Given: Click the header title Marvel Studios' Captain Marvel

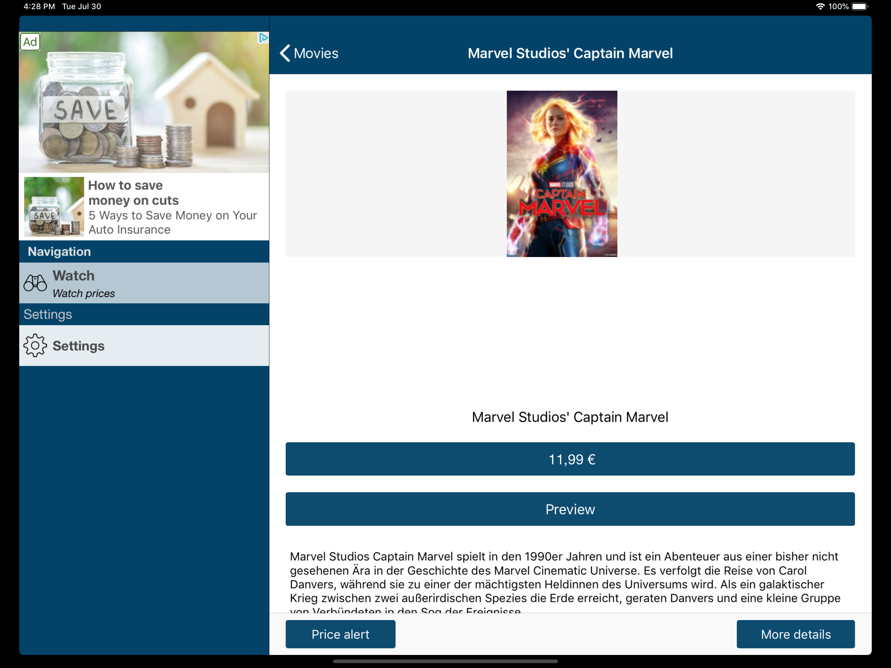Looking at the screenshot, I should [x=570, y=53].
